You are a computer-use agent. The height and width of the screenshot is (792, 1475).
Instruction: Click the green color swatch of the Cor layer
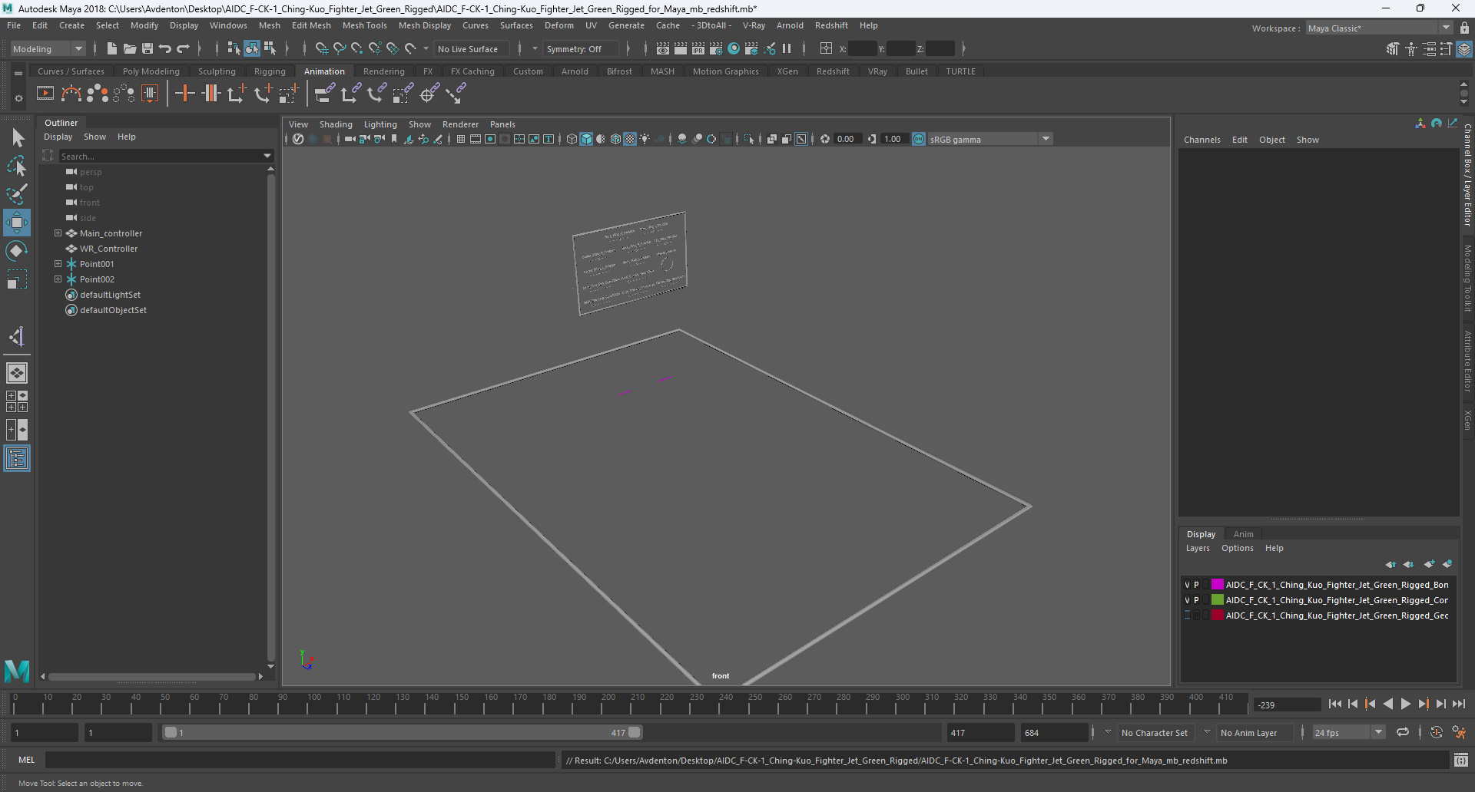[1218, 600]
